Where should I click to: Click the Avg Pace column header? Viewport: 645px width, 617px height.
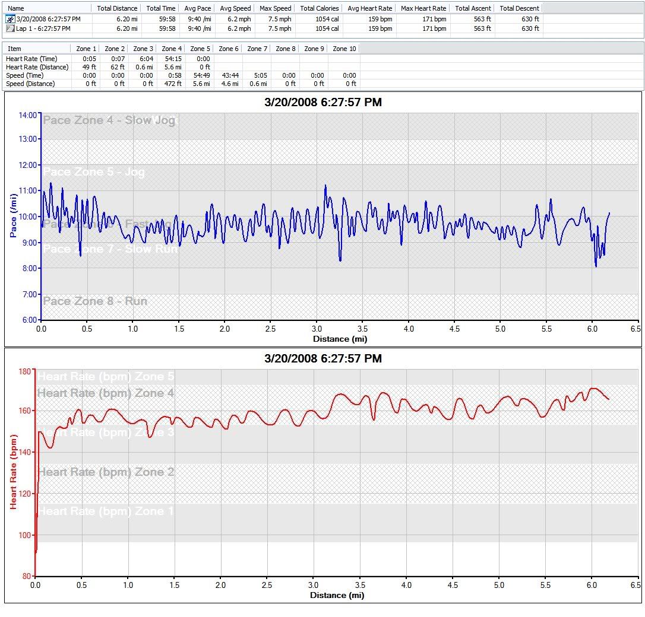197,8
